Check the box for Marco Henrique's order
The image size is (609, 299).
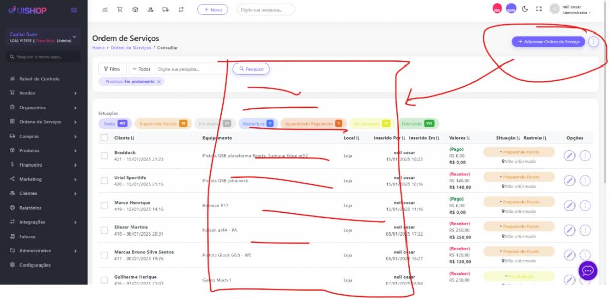point(105,206)
